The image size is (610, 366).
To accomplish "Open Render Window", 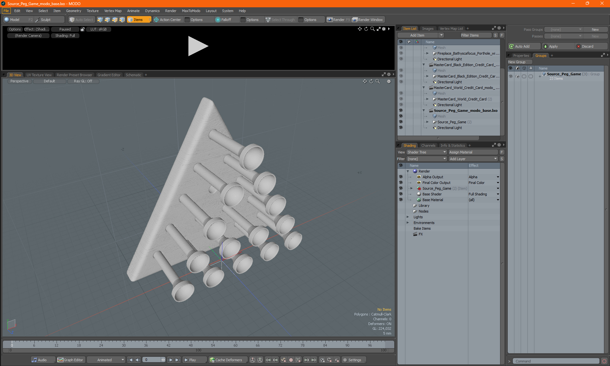I will pos(368,20).
